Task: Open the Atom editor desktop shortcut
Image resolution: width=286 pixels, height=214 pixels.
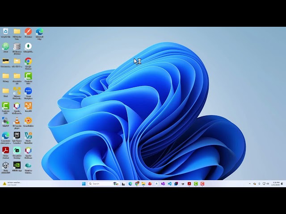Action: point(6,48)
